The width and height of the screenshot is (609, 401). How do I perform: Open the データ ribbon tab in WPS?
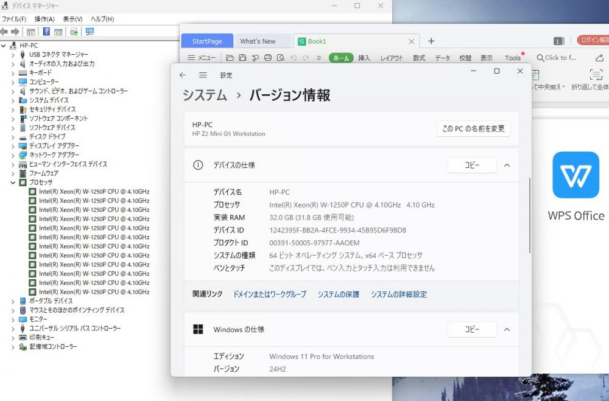[442, 58]
